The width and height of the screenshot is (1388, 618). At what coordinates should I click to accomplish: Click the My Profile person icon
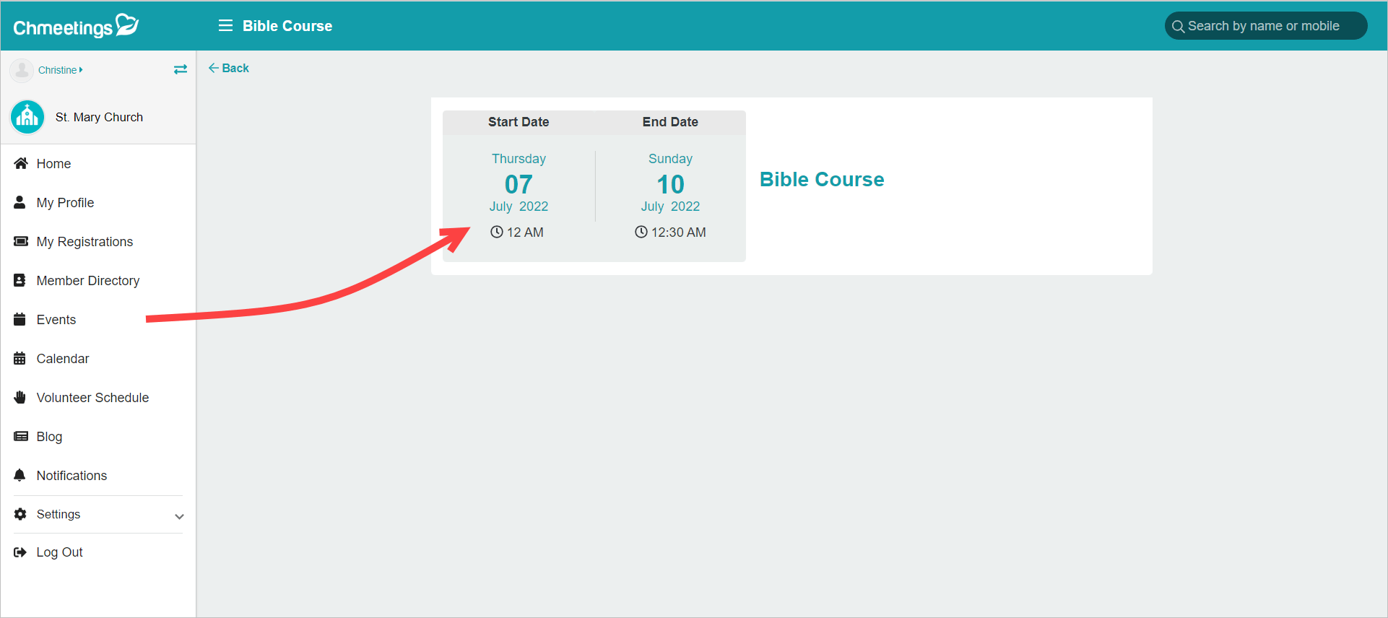pyautogui.click(x=19, y=202)
